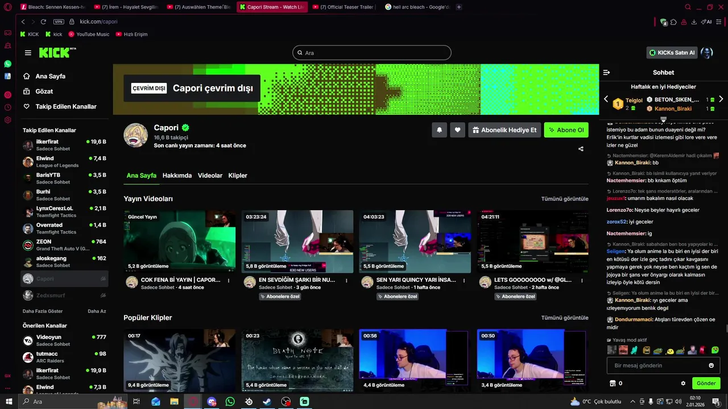Open ZEON channel in followed list
The height and width of the screenshot is (409, 728).
(x=64, y=245)
